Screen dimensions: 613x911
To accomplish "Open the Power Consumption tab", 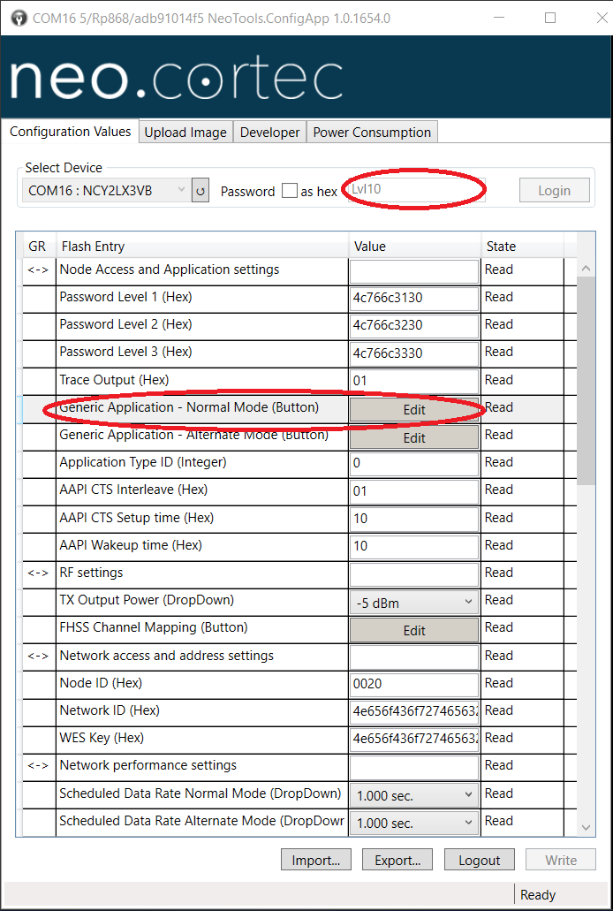I will pos(372,132).
